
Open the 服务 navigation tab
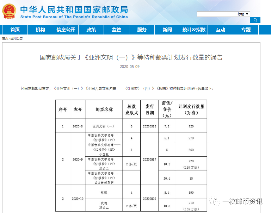point(142,30)
